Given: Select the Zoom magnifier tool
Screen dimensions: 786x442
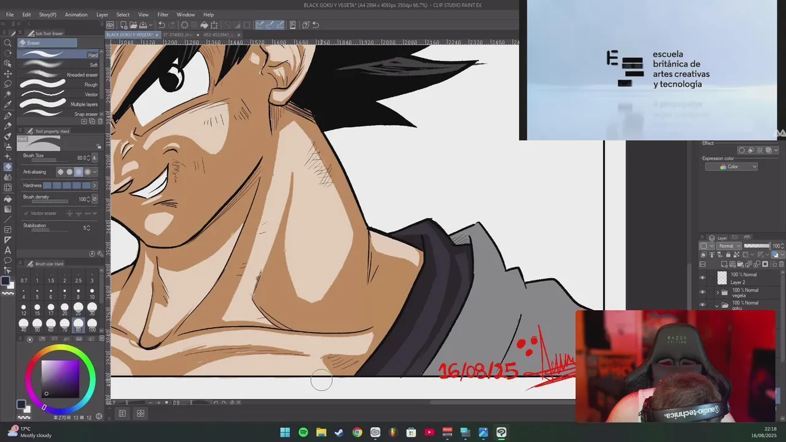Looking at the screenshot, I should coord(8,43).
